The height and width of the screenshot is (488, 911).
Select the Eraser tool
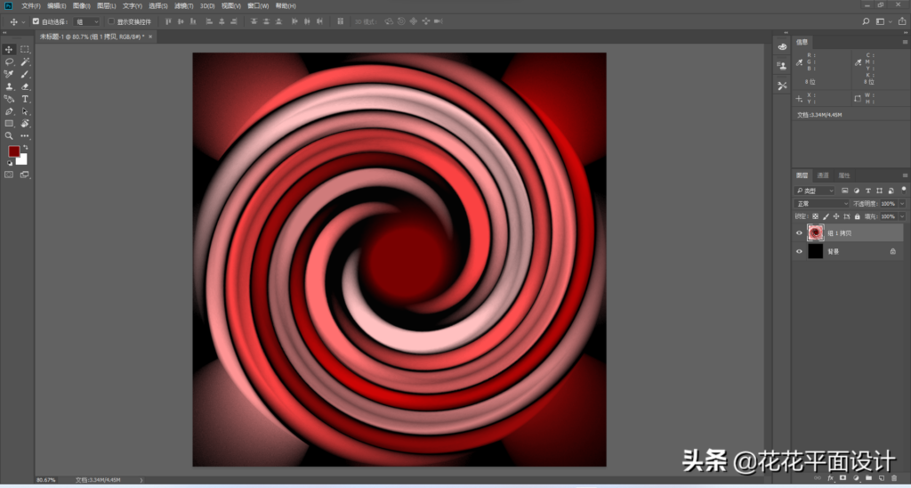tap(25, 86)
